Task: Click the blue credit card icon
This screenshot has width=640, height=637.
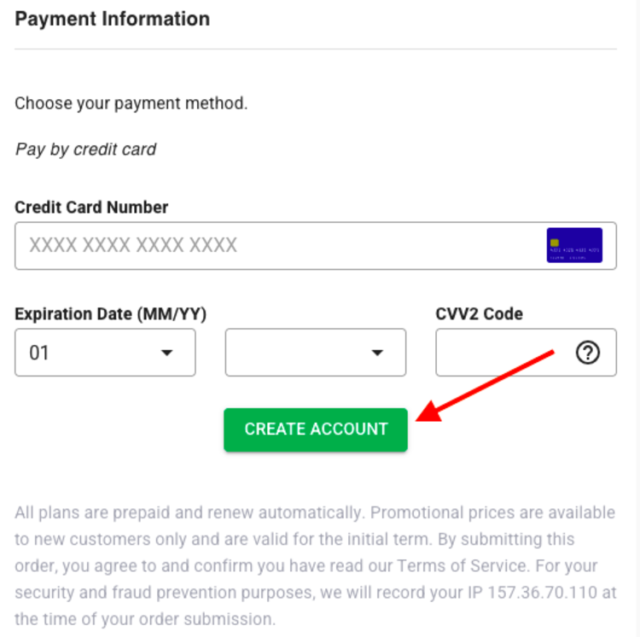Action: click(x=574, y=245)
